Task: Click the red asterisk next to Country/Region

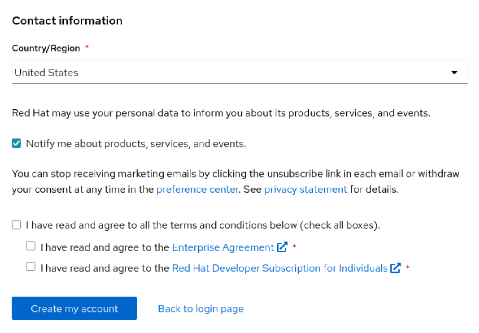Action: [x=87, y=47]
